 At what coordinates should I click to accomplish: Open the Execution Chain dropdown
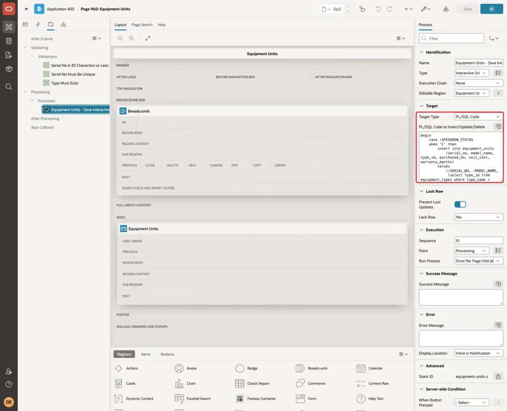[478, 83]
